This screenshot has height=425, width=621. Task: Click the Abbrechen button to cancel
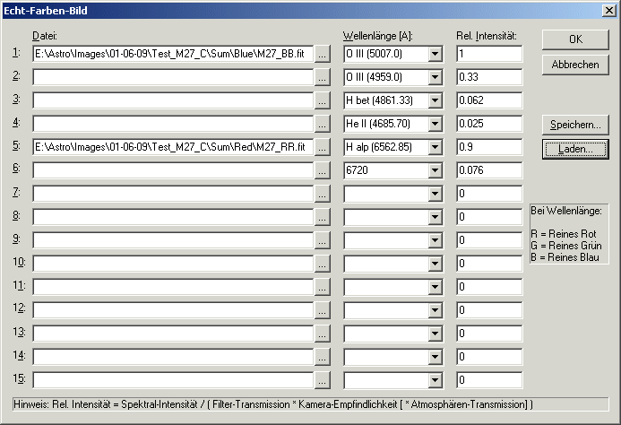[575, 65]
